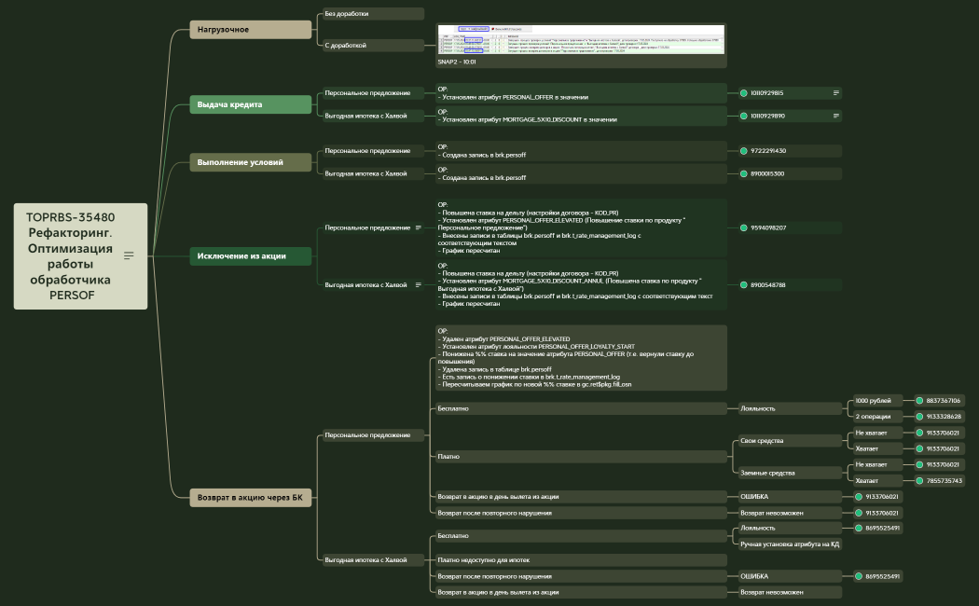Select the Исключение из акции topic
Image resolution: width=979 pixels, height=606 pixels.
(251, 255)
